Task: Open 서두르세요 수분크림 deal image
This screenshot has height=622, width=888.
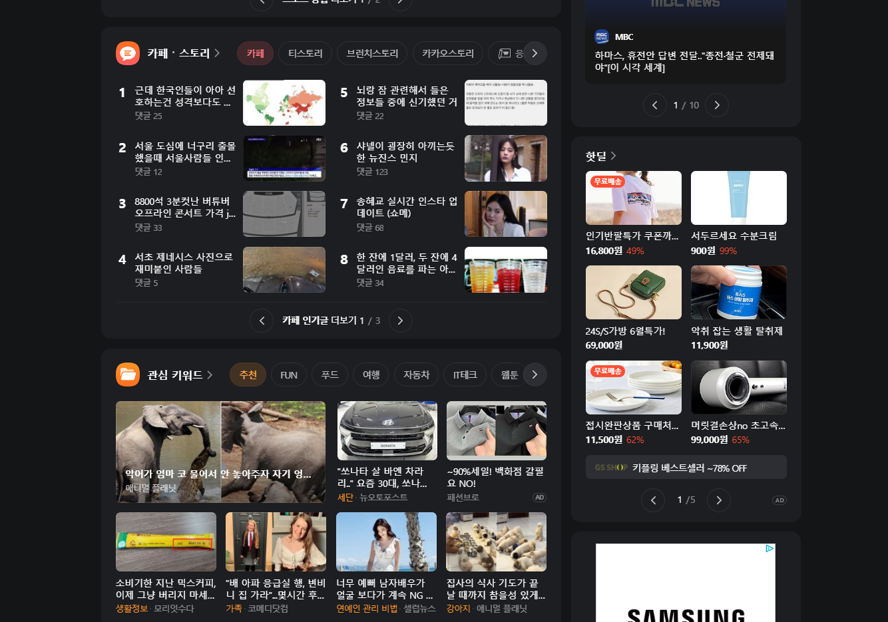Action: [739, 198]
